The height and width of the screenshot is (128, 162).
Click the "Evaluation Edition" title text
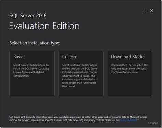pyautogui.click(x=44, y=26)
